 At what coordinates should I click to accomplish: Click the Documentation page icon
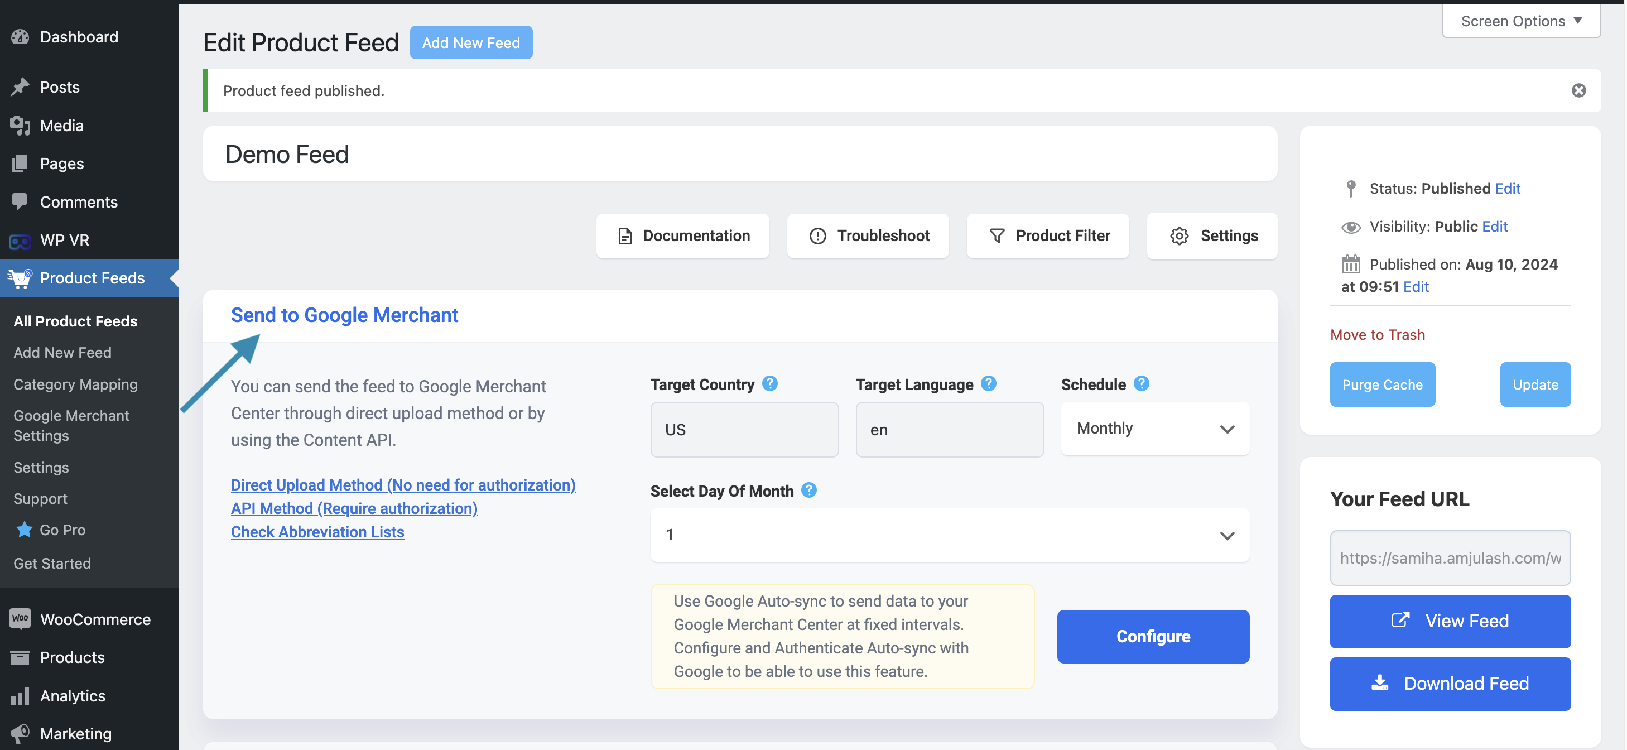(625, 235)
